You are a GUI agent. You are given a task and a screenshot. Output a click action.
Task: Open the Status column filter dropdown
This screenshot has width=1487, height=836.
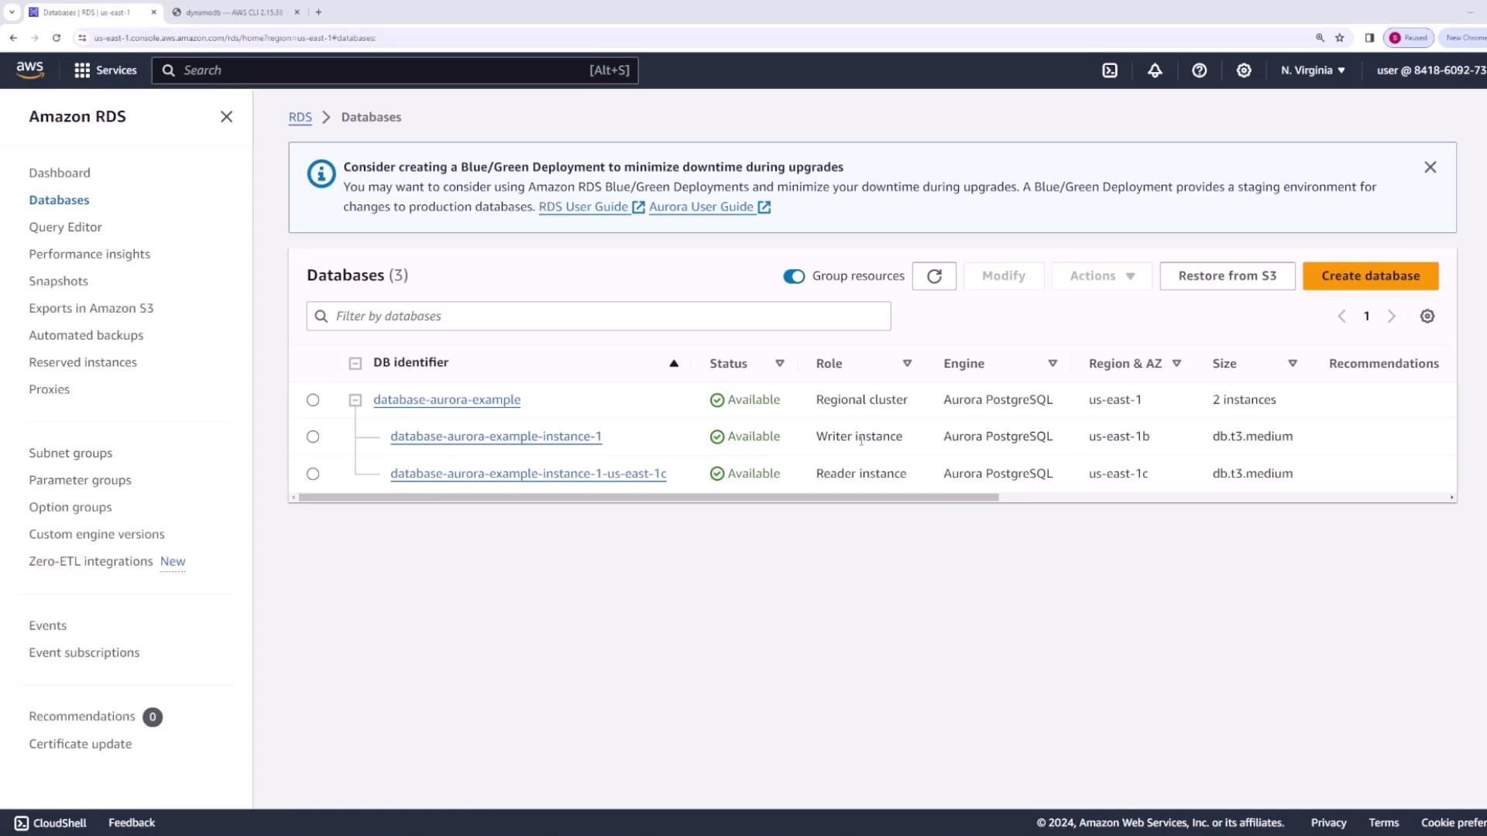coord(780,363)
